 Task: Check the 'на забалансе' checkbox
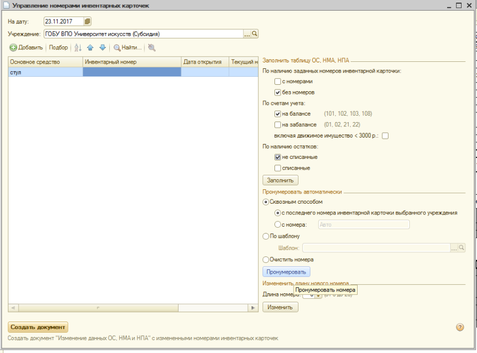pyautogui.click(x=278, y=125)
